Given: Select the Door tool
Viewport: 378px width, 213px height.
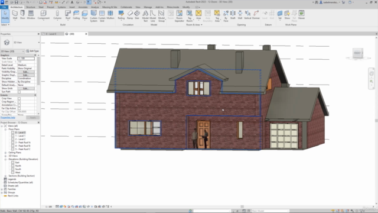Looking at the screenshot, I should [22, 15].
